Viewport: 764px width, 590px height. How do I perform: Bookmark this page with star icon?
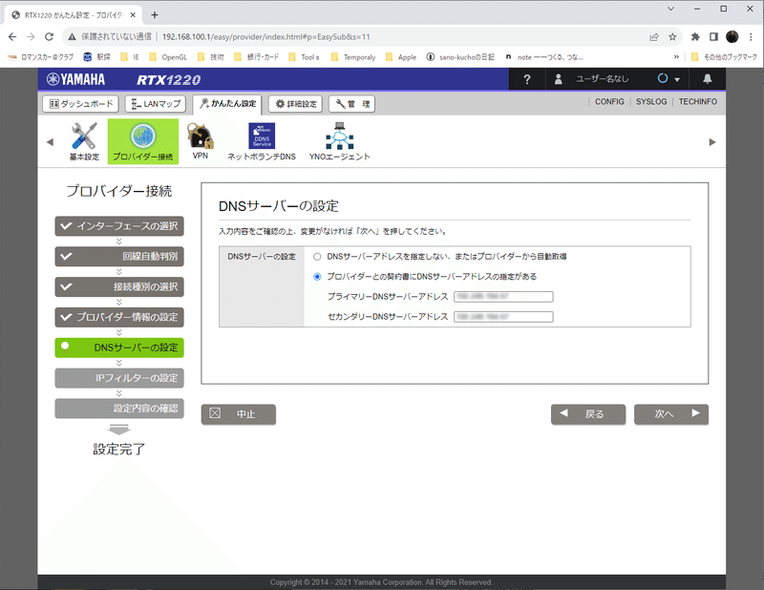point(672,37)
